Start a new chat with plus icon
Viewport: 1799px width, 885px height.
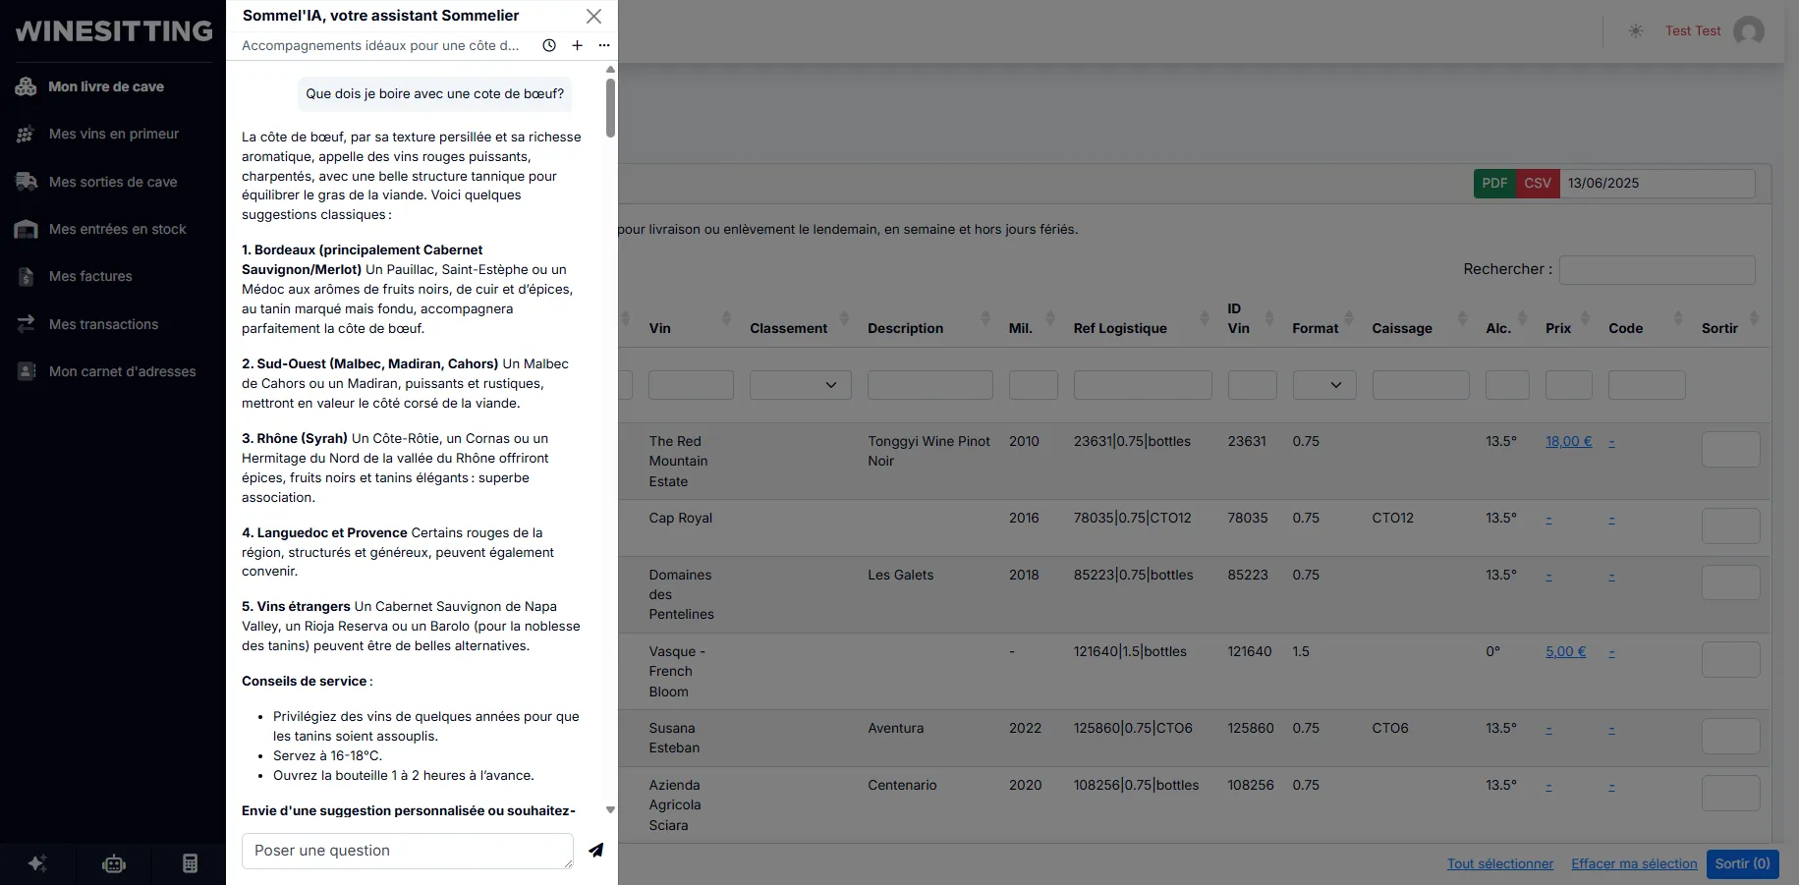tap(577, 45)
